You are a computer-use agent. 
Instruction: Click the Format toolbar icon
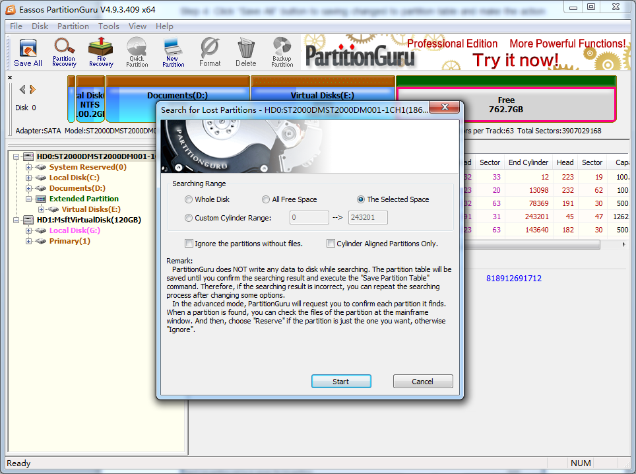point(210,53)
